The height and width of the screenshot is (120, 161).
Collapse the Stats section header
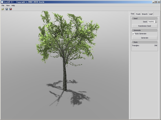coord(145,42)
